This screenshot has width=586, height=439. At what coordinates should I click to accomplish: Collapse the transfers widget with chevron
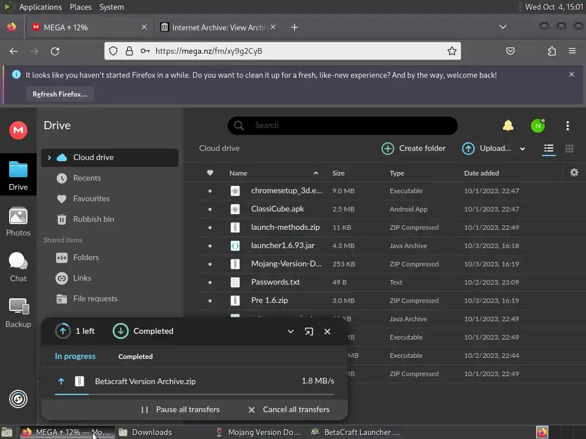click(x=290, y=332)
